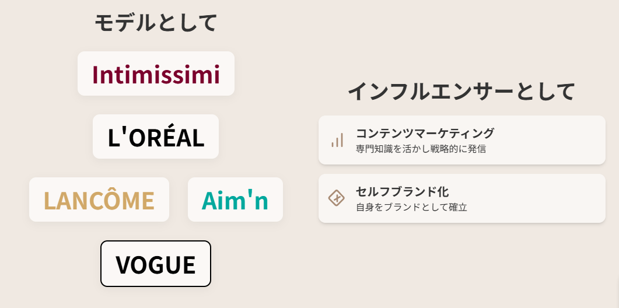This screenshot has height=308, width=619.
Task: Click the モデルとして heading
Action: [156, 23]
